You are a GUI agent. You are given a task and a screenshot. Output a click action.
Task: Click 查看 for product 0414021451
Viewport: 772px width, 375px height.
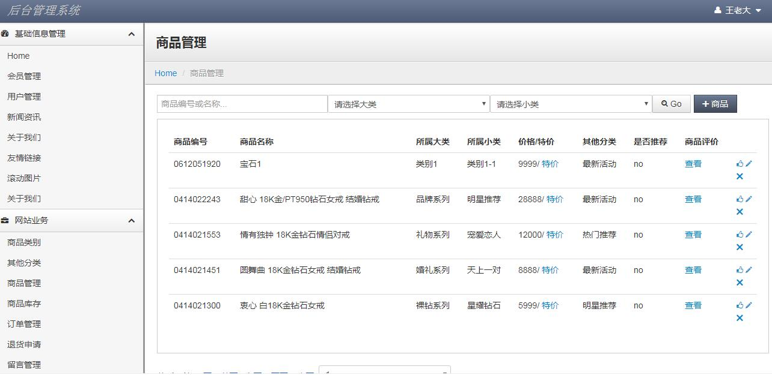(x=693, y=270)
